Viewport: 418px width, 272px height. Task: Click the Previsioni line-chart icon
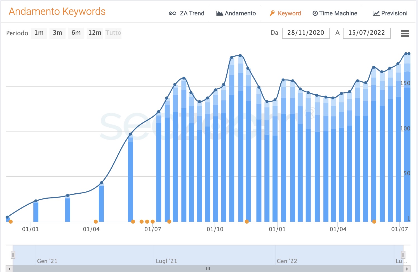376,13
